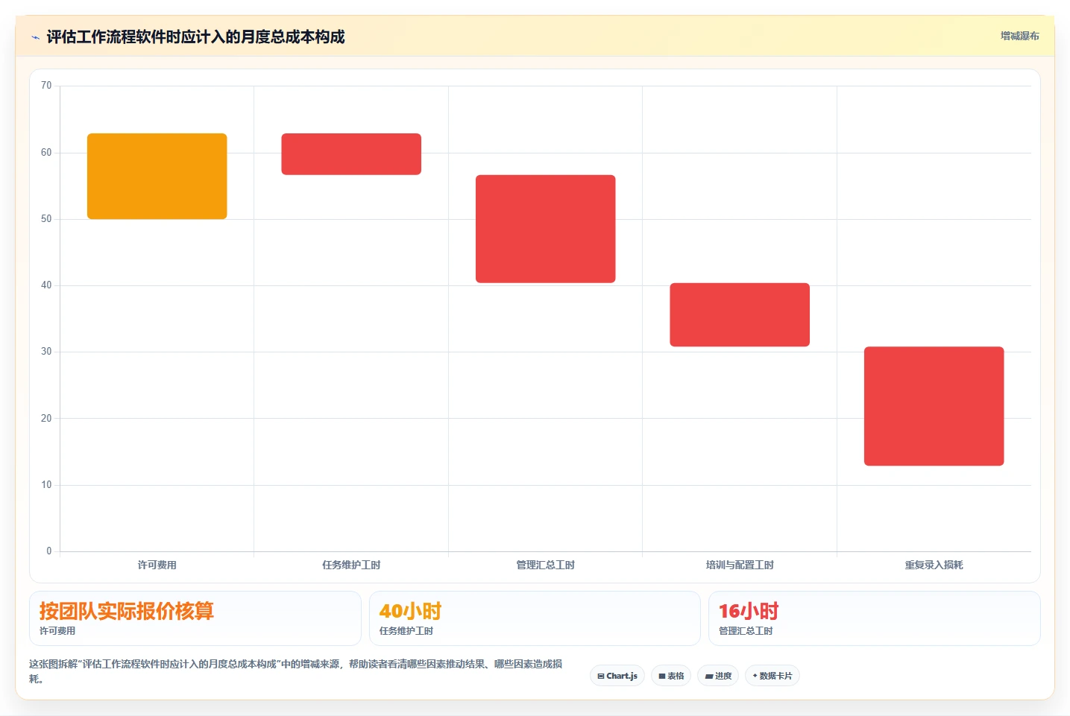Click the 许可费用 caption in the first card
The height and width of the screenshot is (716, 1070).
57,631
